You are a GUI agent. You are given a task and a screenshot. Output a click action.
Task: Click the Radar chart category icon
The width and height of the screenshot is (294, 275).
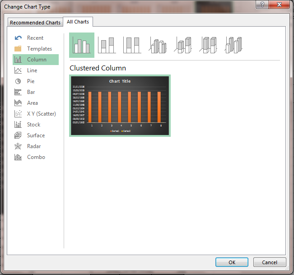(18, 146)
